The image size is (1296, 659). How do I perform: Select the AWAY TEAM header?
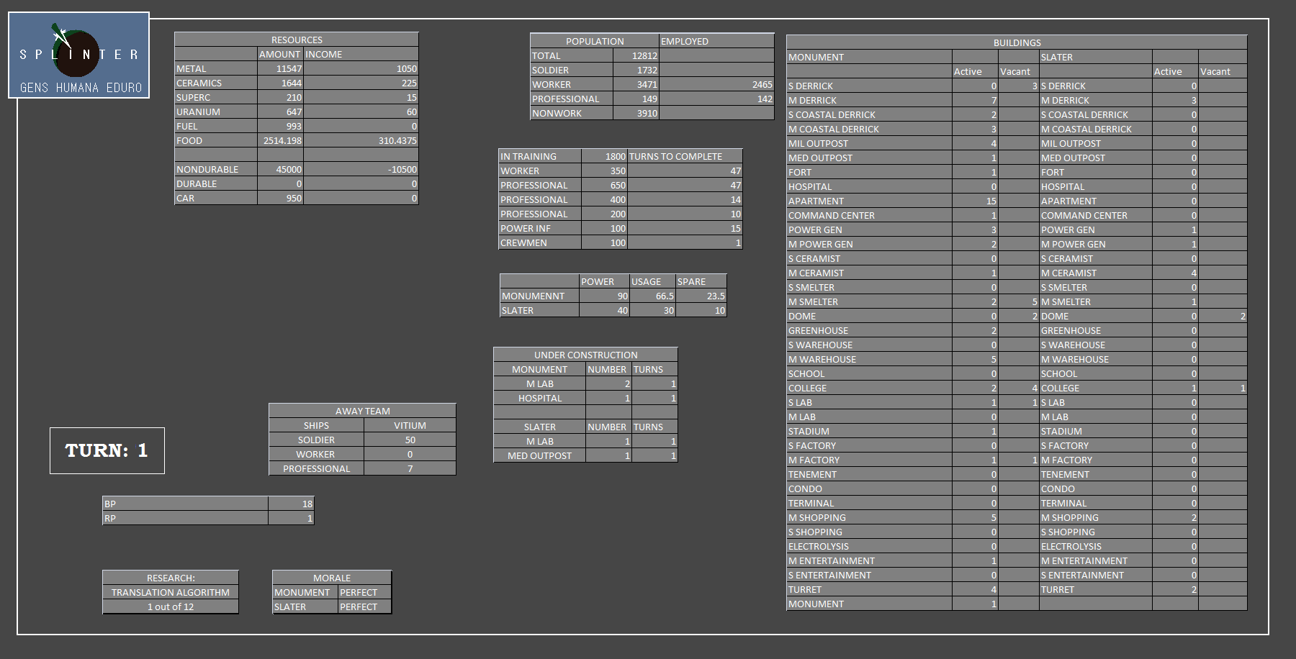[362, 412]
